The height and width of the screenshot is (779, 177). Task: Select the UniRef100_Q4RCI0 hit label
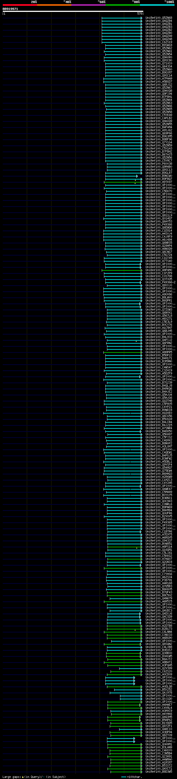coord(159,729)
